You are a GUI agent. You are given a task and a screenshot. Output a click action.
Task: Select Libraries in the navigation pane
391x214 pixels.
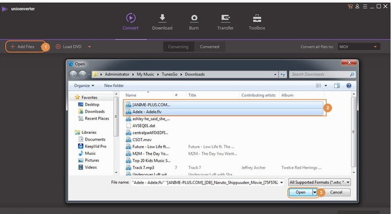pos(85,132)
